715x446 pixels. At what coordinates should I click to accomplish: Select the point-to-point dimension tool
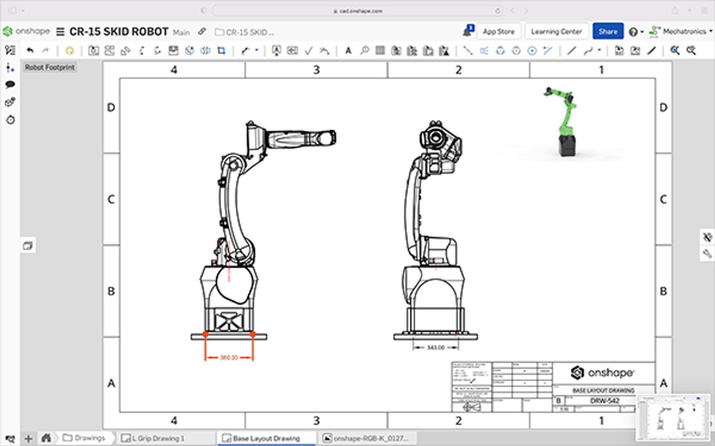[467, 50]
